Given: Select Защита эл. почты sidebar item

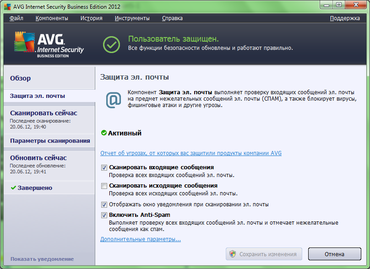Looking at the screenshot, I should point(49,96).
